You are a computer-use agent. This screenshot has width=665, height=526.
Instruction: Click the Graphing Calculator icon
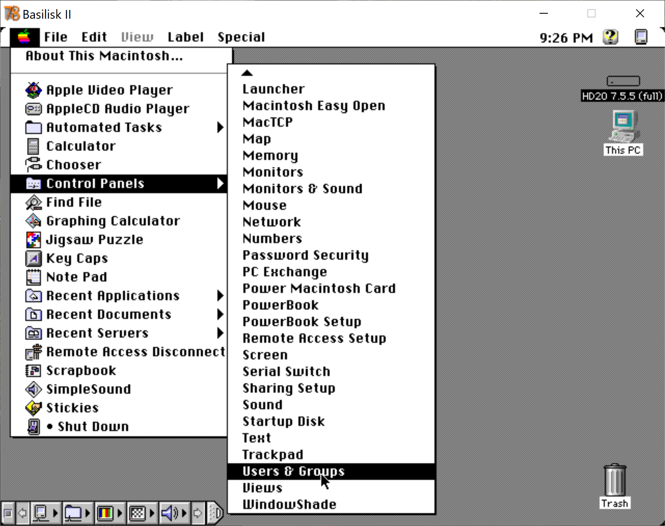pos(33,221)
